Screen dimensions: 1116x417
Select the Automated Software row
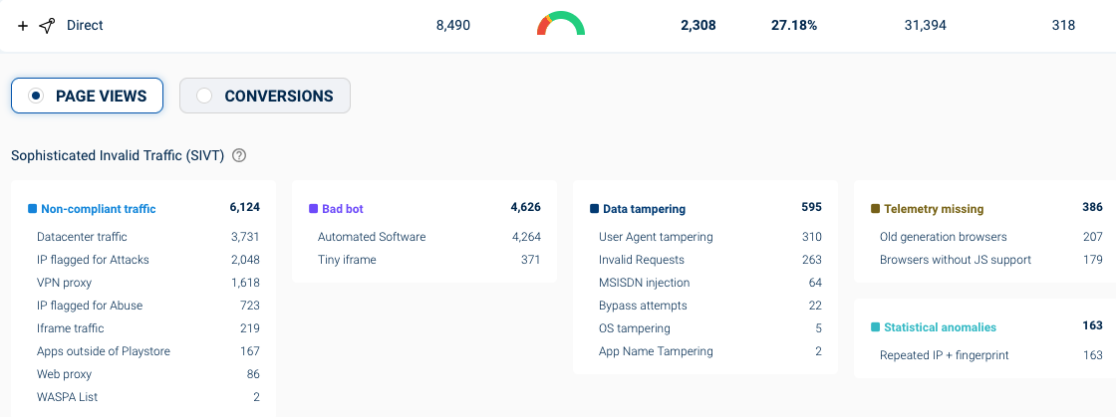pyautogui.click(x=429, y=237)
